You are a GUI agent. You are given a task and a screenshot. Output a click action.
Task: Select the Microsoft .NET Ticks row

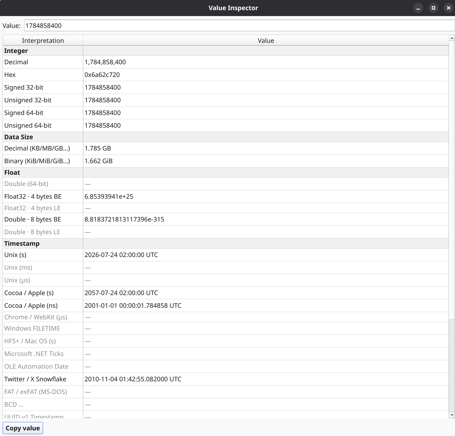click(x=226, y=354)
